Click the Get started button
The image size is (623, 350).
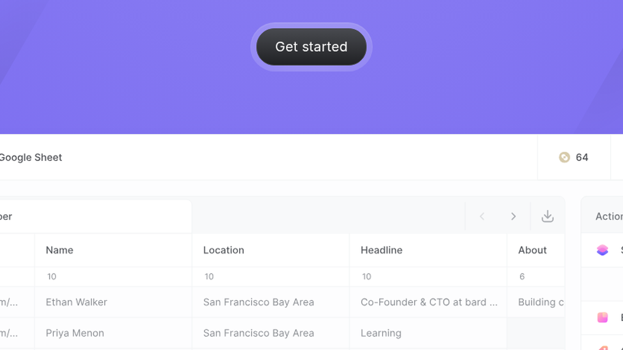pyautogui.click(x=311, y=47)
